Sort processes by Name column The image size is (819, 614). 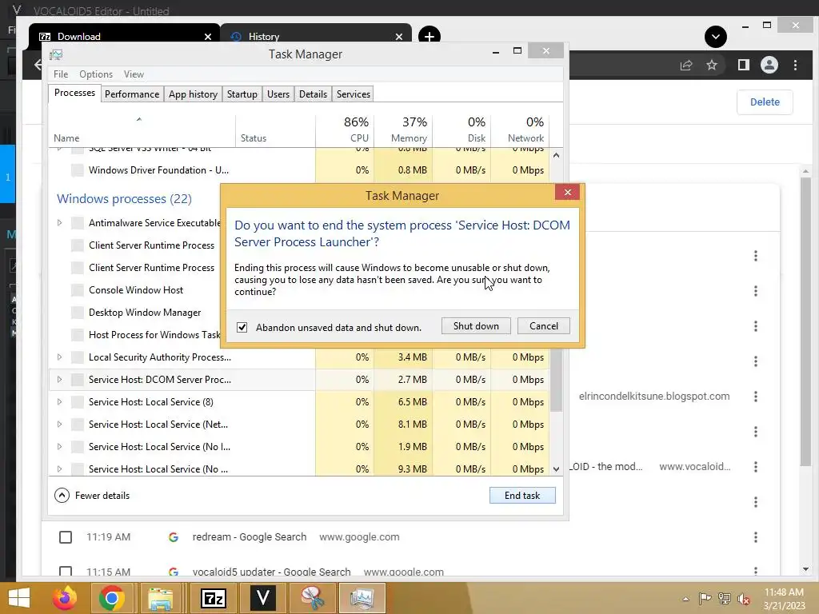point(142,130)
